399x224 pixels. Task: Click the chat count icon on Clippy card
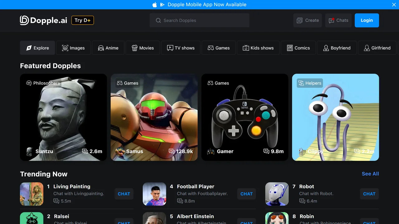point(357,151)
